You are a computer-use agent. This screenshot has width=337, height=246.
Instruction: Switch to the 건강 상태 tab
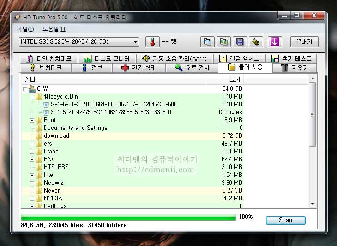click(138, 68)
